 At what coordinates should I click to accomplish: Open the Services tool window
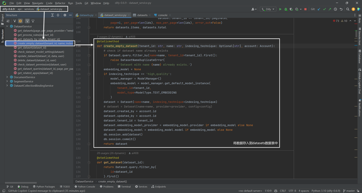pyautogui.click(x=141, y=187)
